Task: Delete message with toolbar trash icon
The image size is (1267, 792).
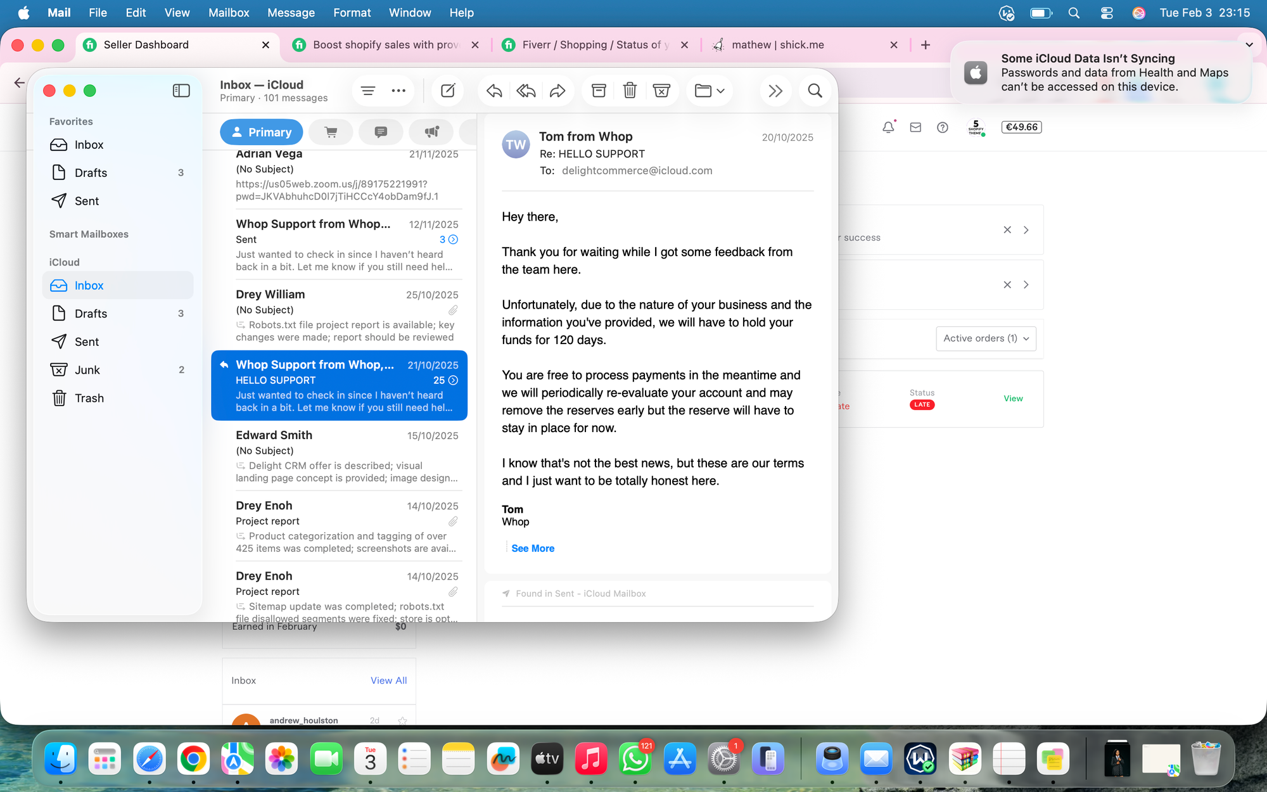Action: (630, 91)
